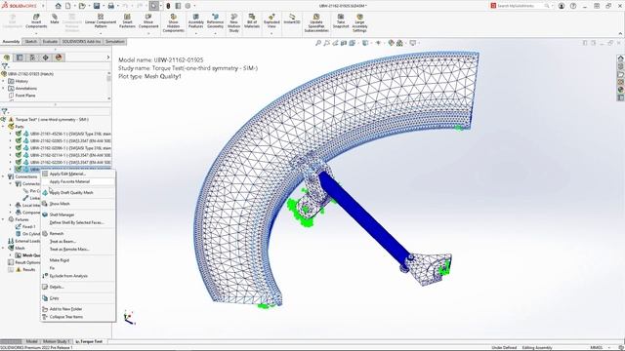Viewport: 625px width, 351px height.
Task: Collapse the Fixtures node
Action: pos(4,219)
